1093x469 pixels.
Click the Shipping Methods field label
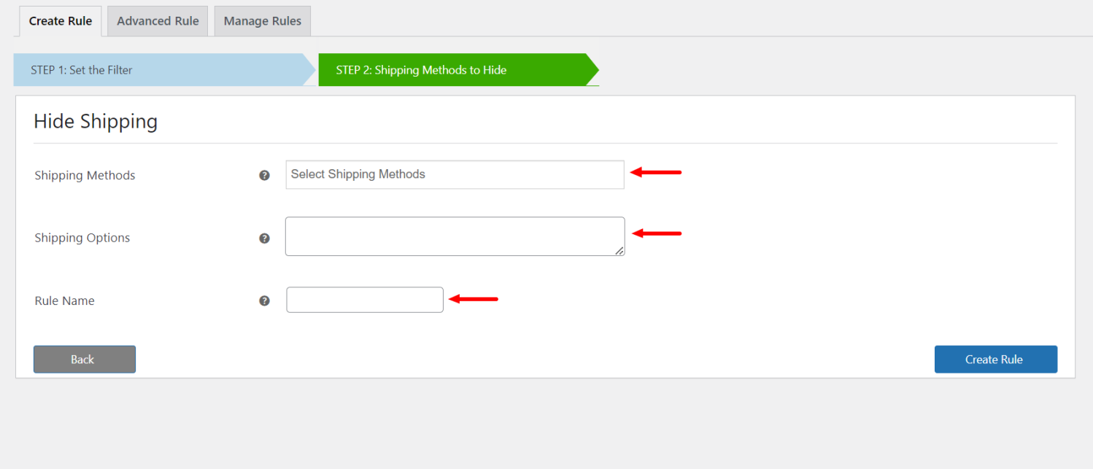click(85, 175)
